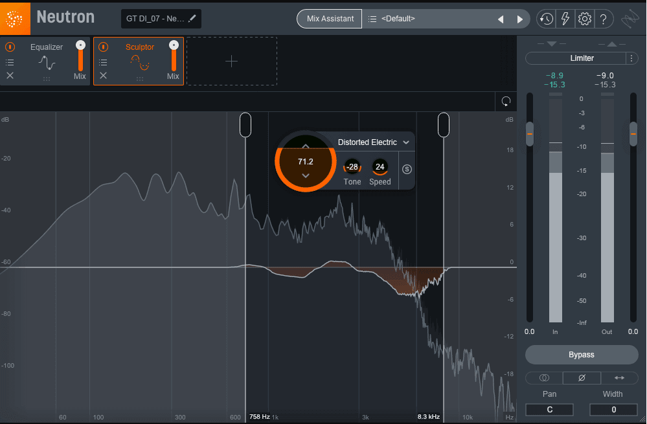Image resolution: width=647 pixels, height=424 pixels.
Task: Decrease Sculptor amount with down chevron
Action: (x=306, y=175)
